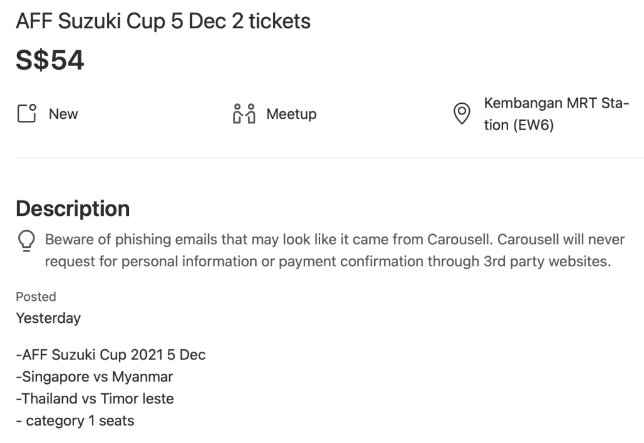Click the "(EW6)" station code text
Screen dimensions: 644x443
(533, 125)
